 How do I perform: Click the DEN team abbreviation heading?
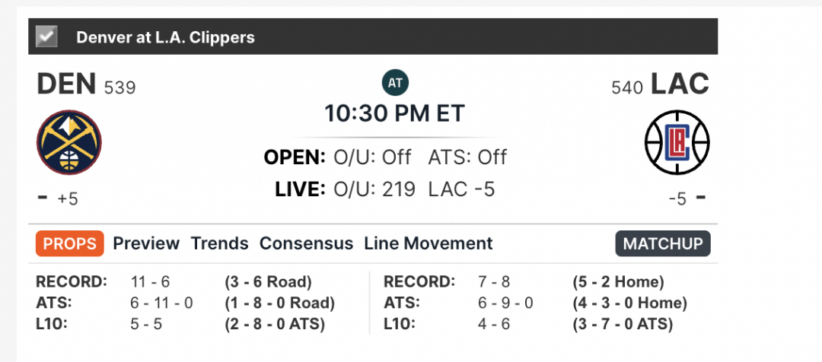(x=66, y=84)
